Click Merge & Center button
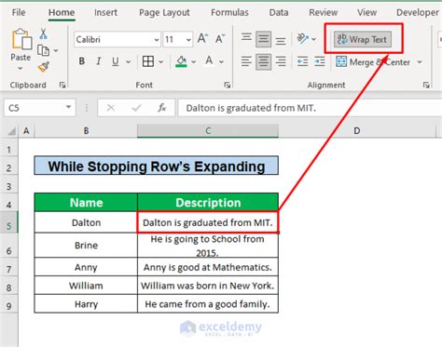The height and width of the screenshot is (347, 442). pos(373,62)
